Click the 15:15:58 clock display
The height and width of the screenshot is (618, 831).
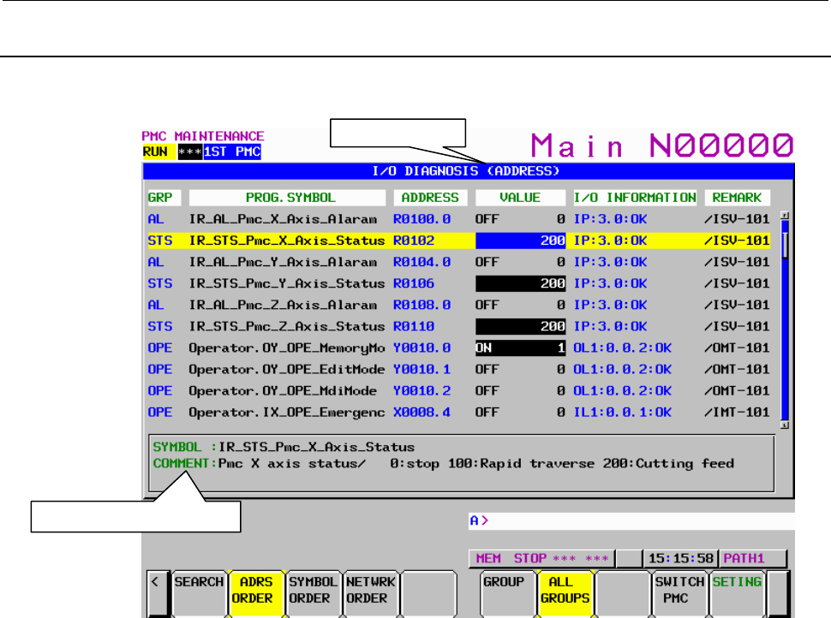(x=680, y=559)
